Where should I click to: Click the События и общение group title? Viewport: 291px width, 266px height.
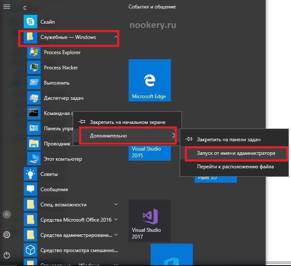click(152, 7)
